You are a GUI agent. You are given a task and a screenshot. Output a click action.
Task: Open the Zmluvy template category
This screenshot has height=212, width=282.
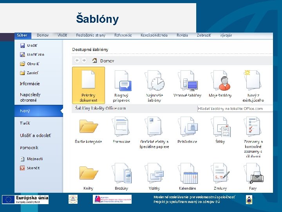(220, 177)
